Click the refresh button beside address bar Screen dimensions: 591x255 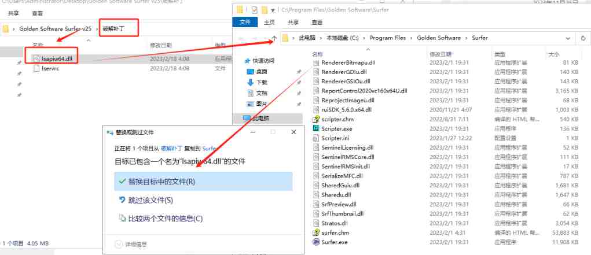[583, 38]
